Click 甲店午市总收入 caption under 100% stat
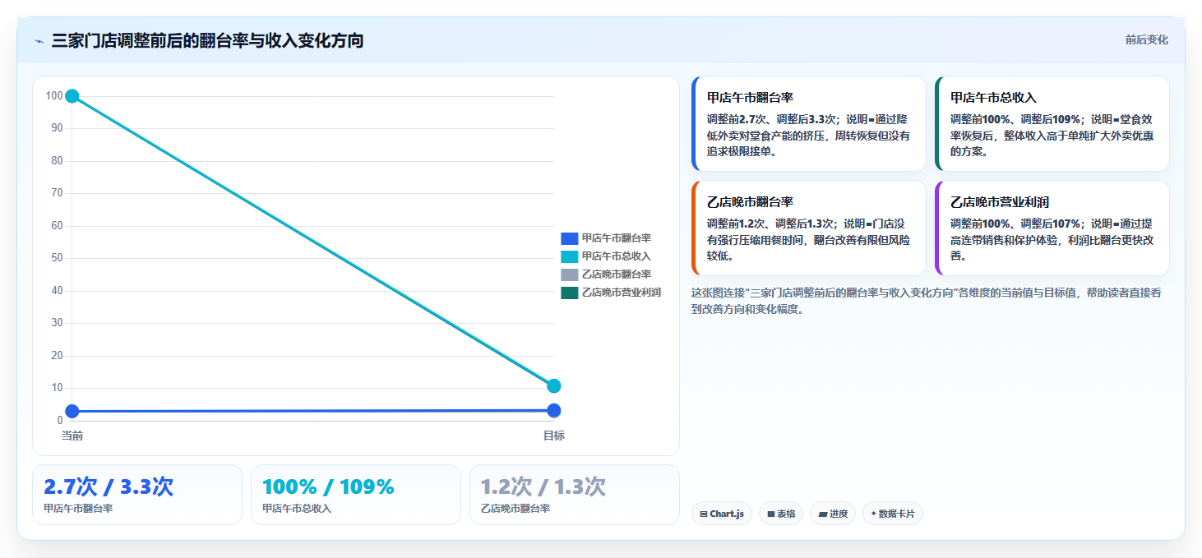The width and height of the screenshot is (1202, 558). coord(297,509)
